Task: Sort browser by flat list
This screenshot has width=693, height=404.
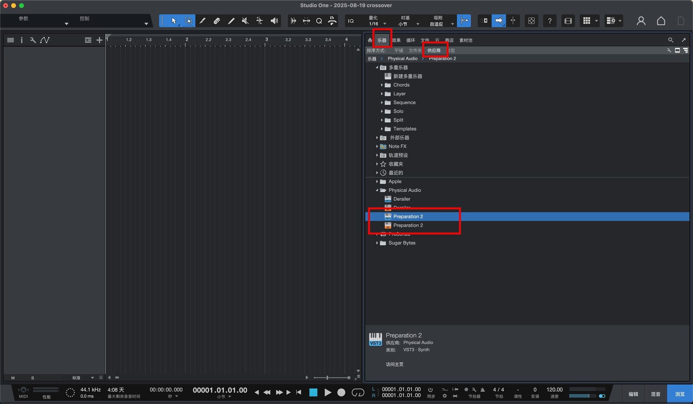Action: (398, 51)
